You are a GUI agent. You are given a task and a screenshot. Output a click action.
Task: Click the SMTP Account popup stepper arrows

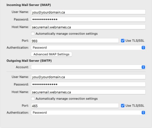coord(143,67)
